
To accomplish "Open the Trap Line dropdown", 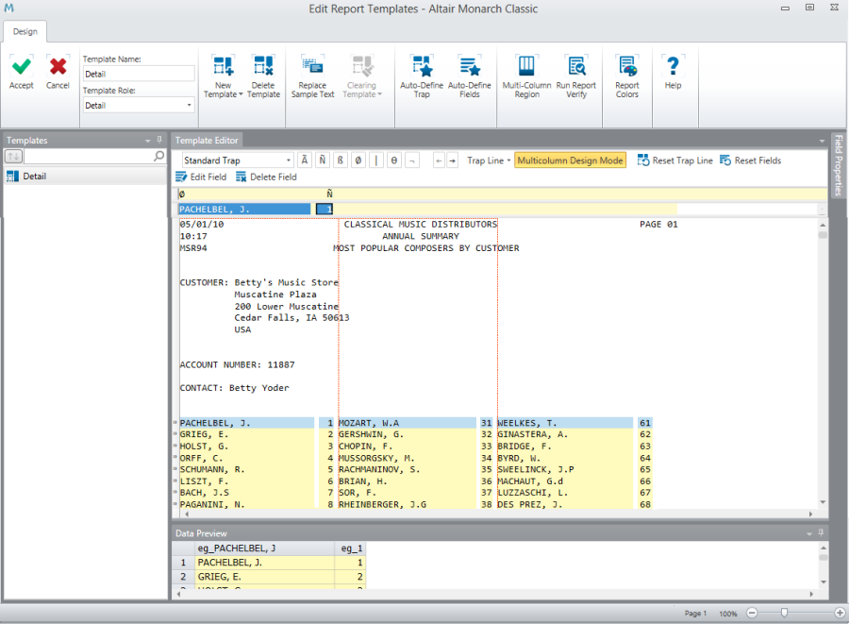I will click(x=489, y=160).
